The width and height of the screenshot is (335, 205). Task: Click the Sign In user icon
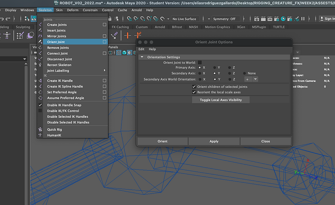coord(322,19)
